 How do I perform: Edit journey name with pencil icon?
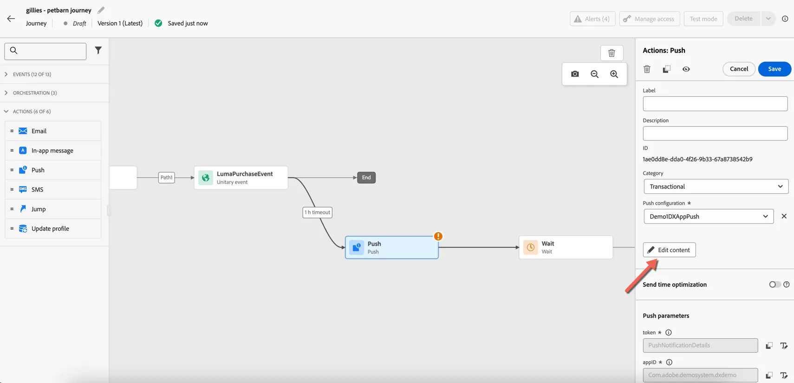[101, 10]
